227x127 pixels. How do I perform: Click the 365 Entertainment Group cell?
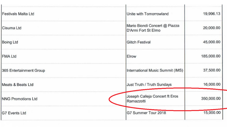click(23, 70)
